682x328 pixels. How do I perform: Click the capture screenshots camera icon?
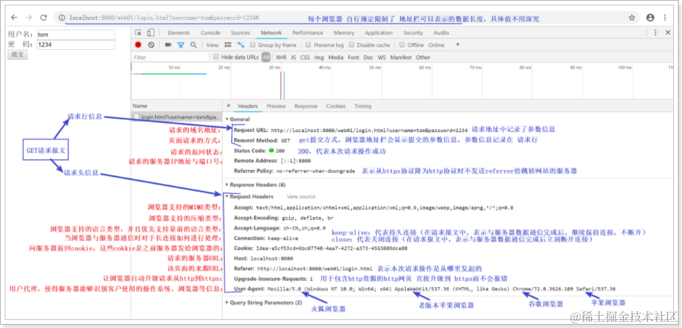coord(168,44)
